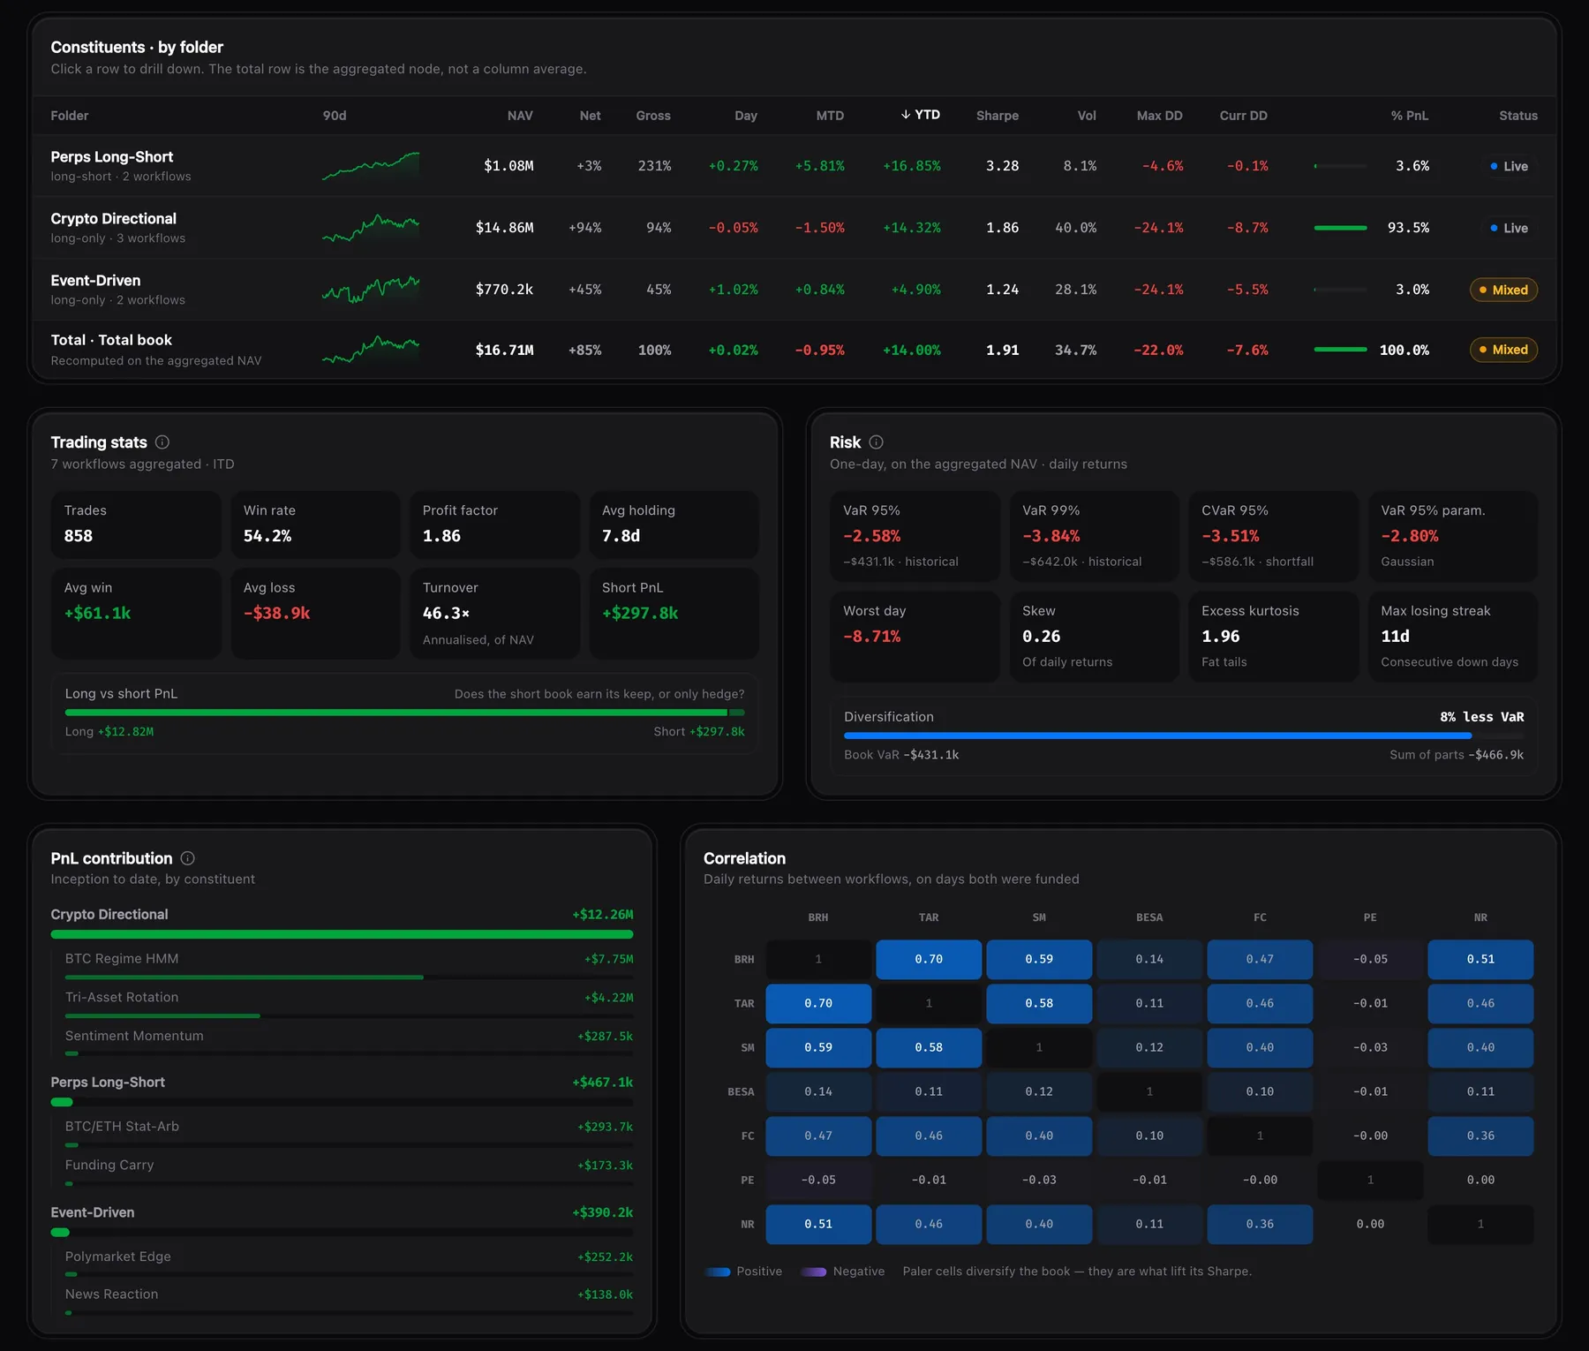Viewport: 1589px width, 1351px height.
Task: Click the Crypto Directional % PnL bar
Action: [x=1340, y=228]
